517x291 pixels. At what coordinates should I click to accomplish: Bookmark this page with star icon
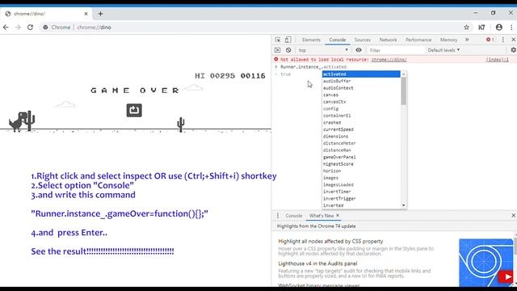coord(466,27)
